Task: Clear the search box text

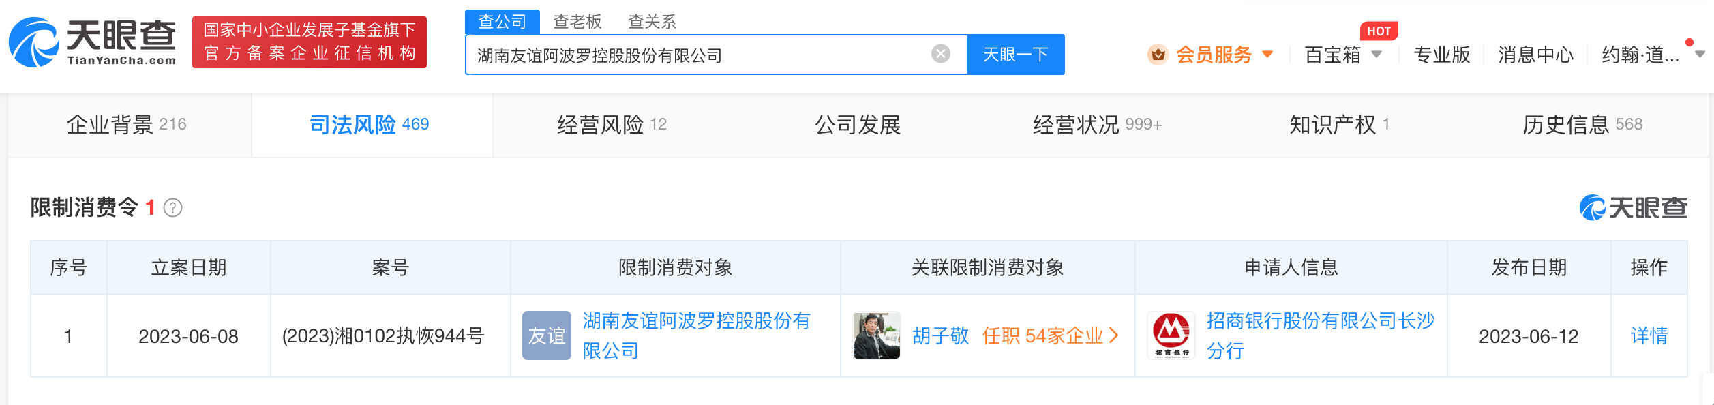Action: pos(941,54)
